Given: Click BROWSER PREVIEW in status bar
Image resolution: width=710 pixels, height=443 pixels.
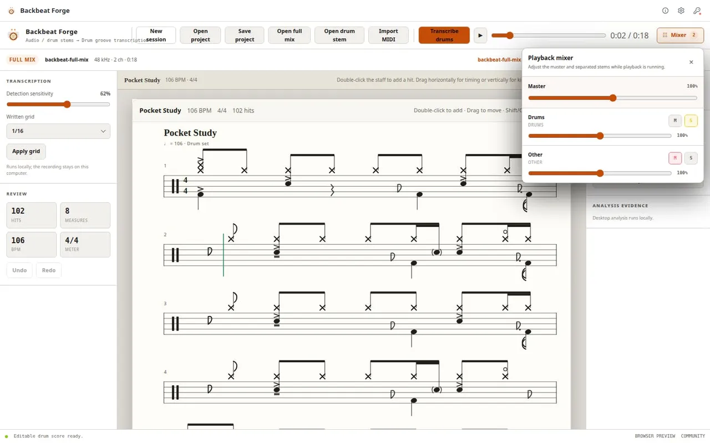Looking at the screenshot, I should click(x=655, y=436).
